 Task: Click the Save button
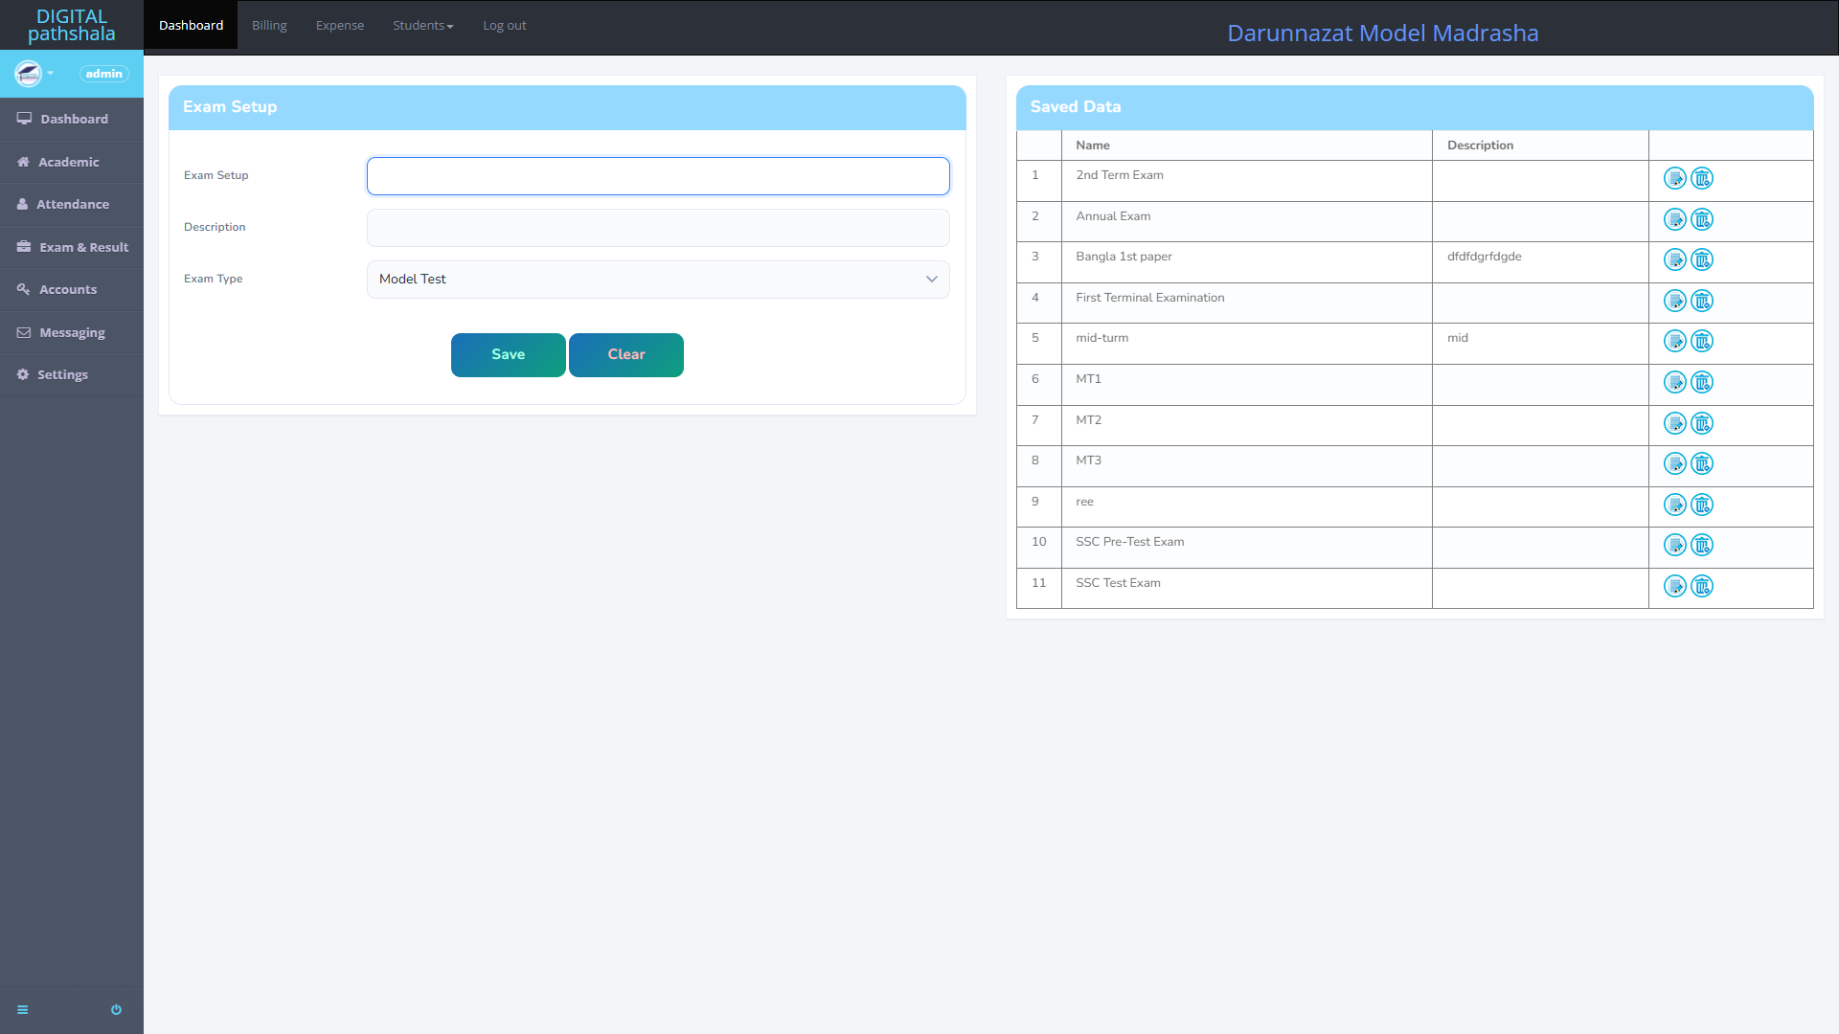[508, 355]
